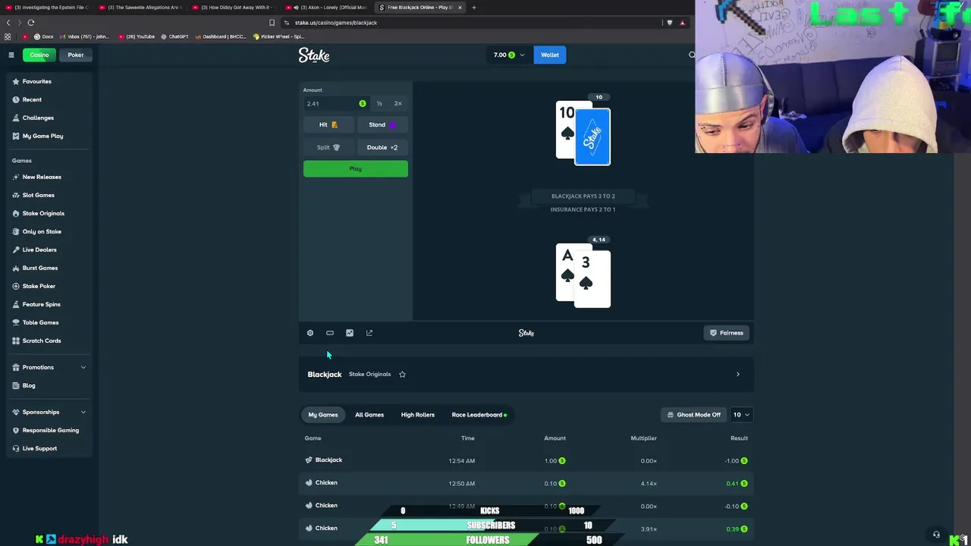The height and width of the screenshot is (546, 971).
Task: Open Responsible Gaming in sidebar
Action: (x=49, y=430)
